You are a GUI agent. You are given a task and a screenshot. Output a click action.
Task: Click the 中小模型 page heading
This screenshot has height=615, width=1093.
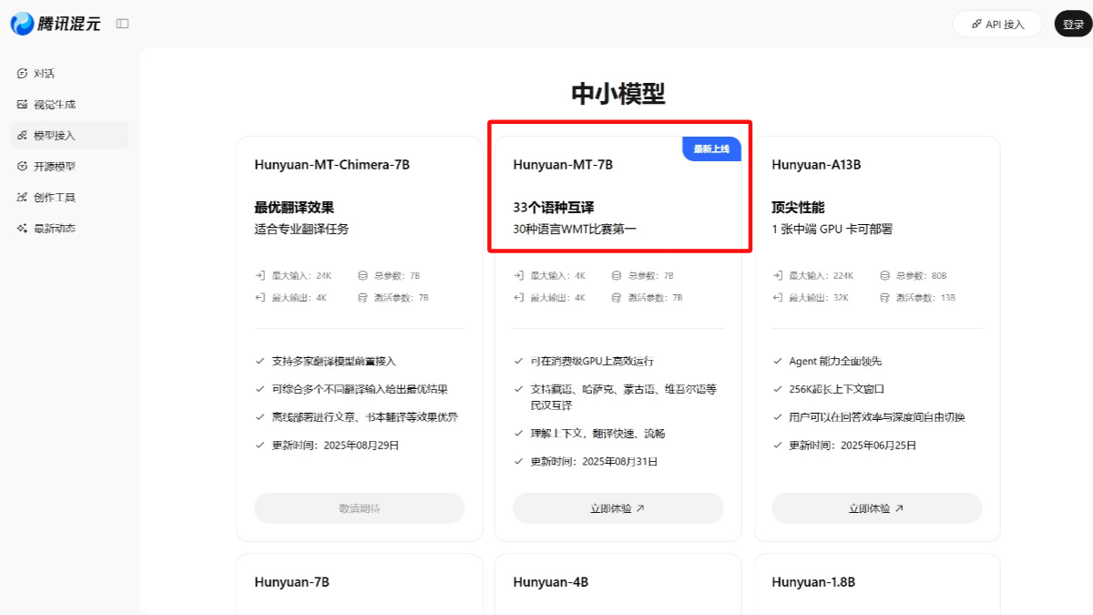click(618, 93)
